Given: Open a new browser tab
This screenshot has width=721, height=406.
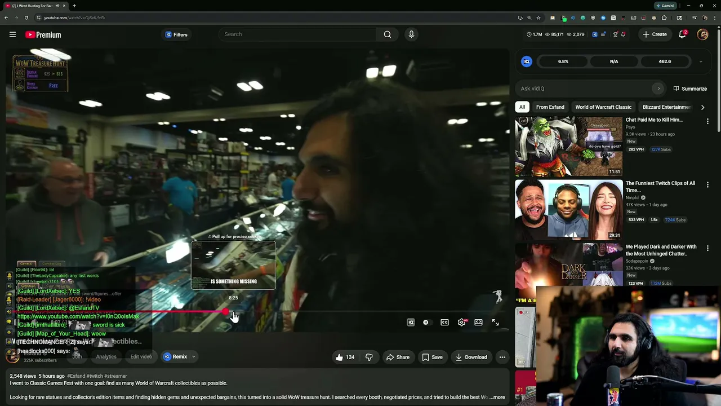Looking at the screenshot, I should coord(74,6).
